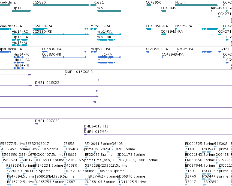Open the EK001343.5prime EST label
Image resolution: width=232 pixels, height=186 pixels.
coord(200,155)
